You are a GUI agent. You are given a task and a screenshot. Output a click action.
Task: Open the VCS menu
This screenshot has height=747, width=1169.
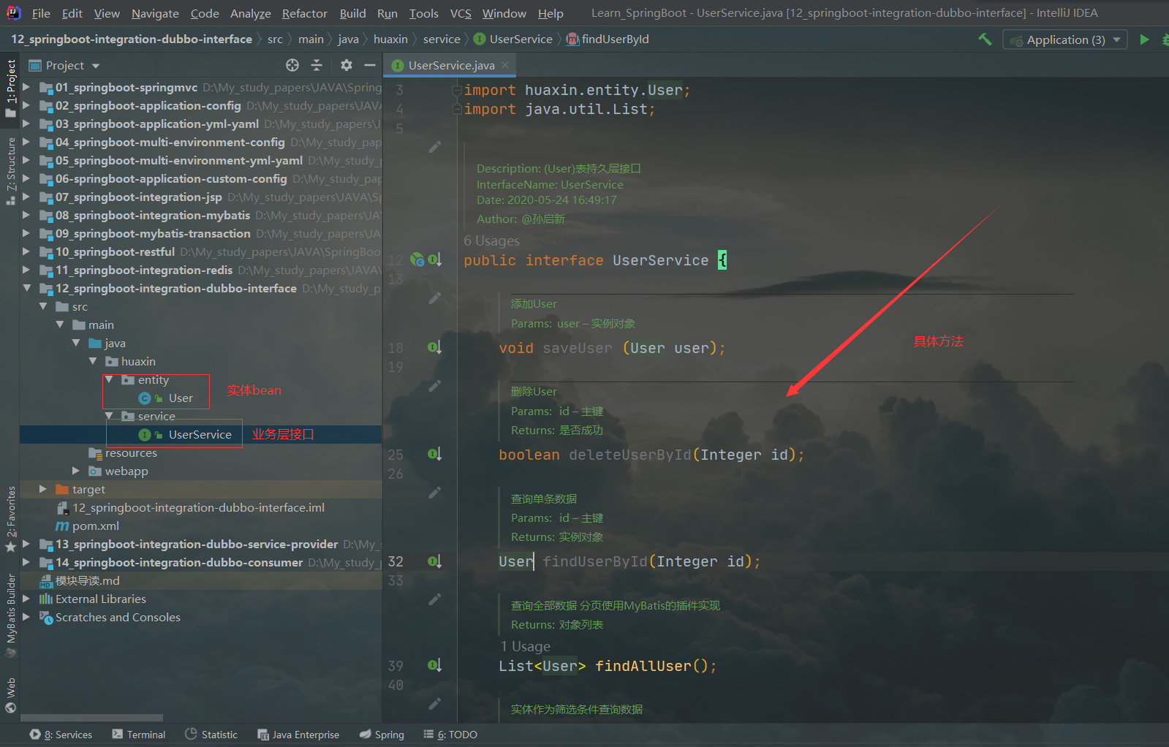pyautogui.click(x=461, y=13)
